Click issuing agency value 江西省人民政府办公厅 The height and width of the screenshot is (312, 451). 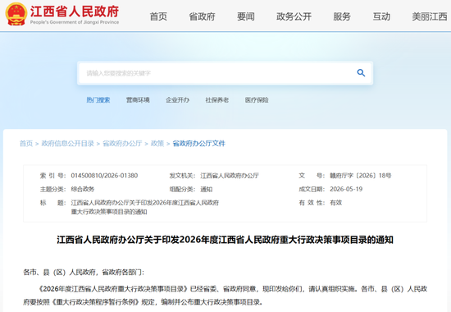tap(230, 176)
